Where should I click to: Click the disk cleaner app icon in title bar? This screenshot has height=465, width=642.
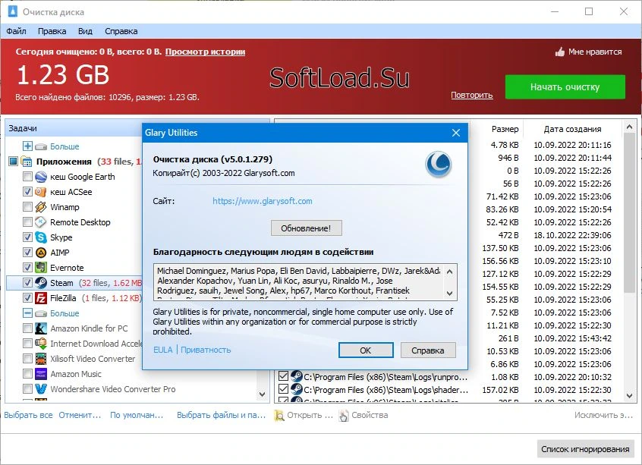tap(12, 11)
